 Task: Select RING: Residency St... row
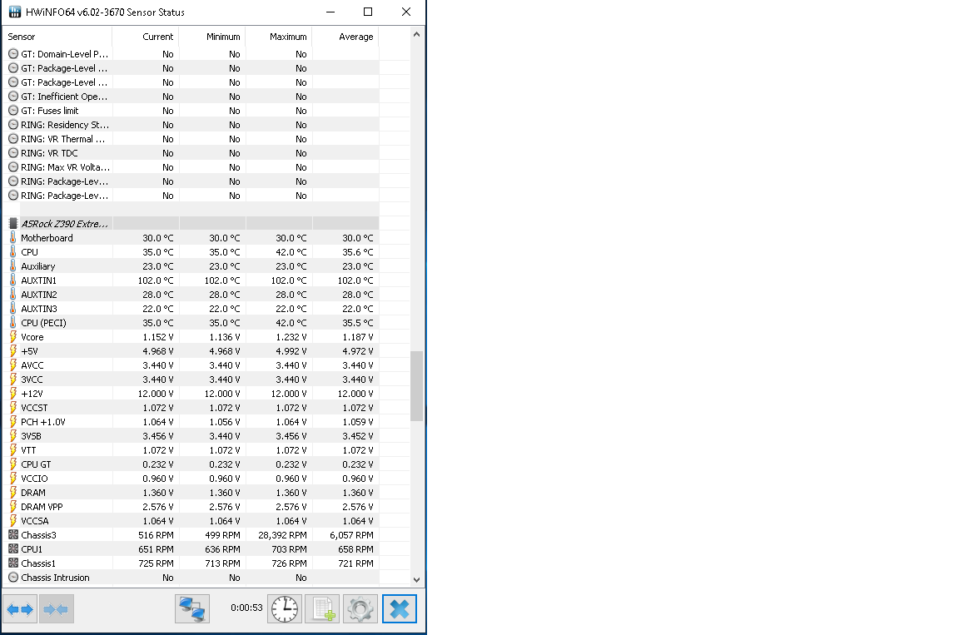click(191, 125)
